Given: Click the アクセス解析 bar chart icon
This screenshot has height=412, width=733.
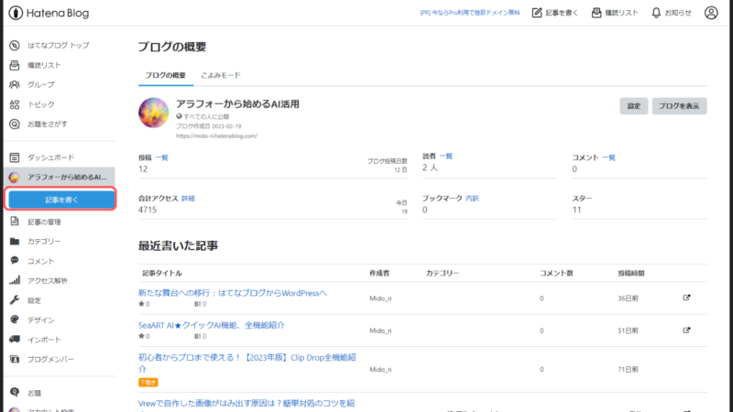Looking at the screenshot, I should pos(15,280).
